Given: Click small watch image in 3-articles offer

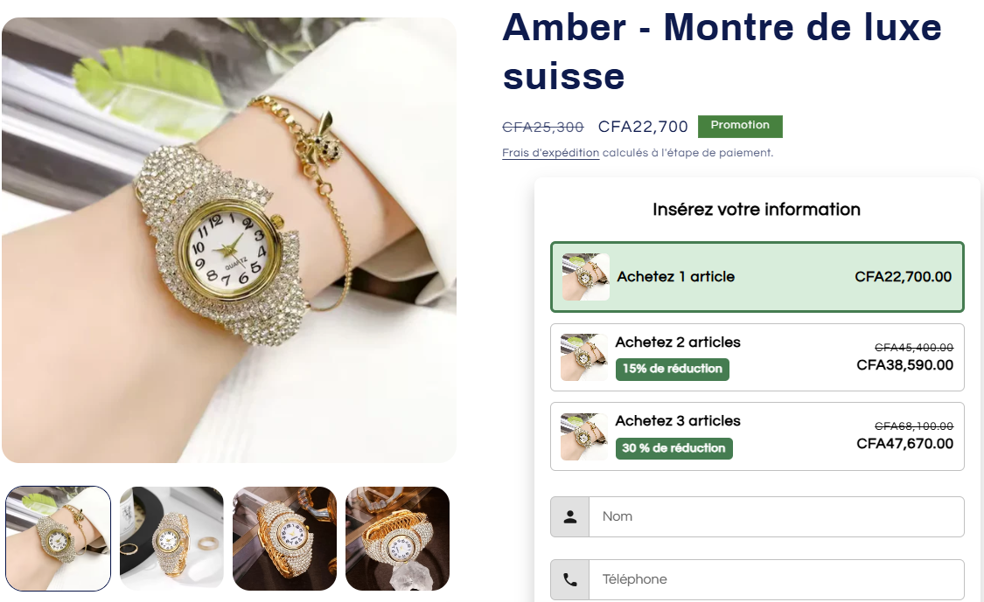Looking at the screenshot, I should pos(583,437).
